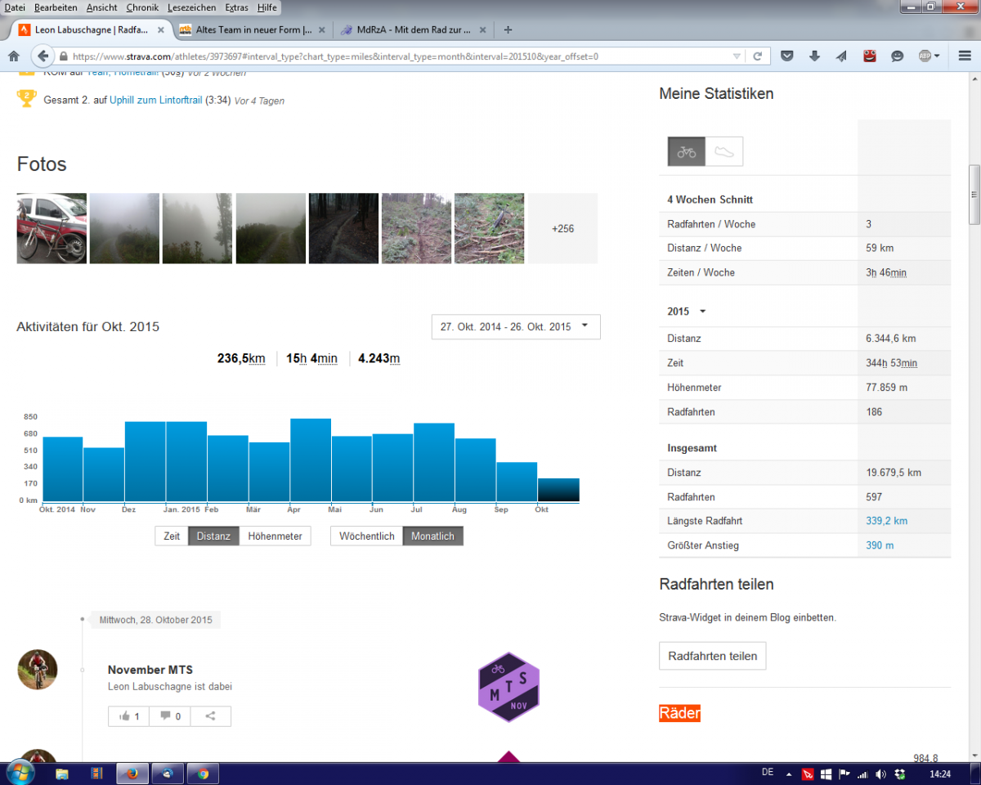Reload the page with the refresh icon

pos(757,56)
